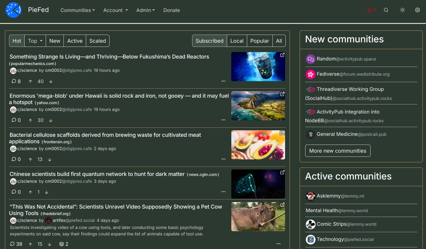Expand the Top sort dropdown
Viewport: 426px width, 249px height.
point(35,41)
